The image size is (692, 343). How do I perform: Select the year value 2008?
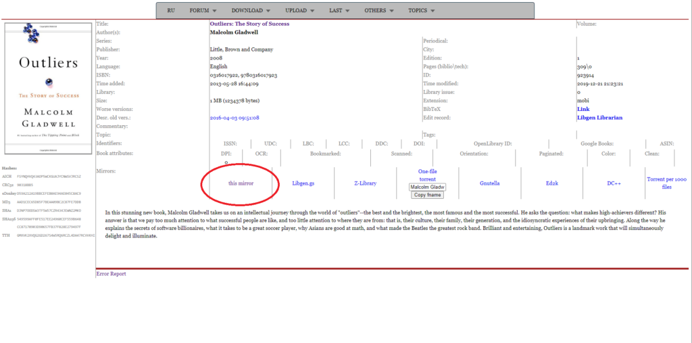[x=216, y=58]
